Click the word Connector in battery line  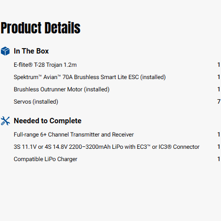186,147
